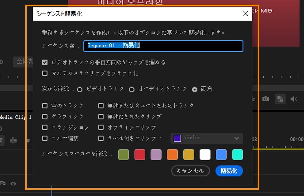304x196 pixels.
Task: Click the Export Frame camera icon
Action: pyautogui.click(x=265, y=99)
